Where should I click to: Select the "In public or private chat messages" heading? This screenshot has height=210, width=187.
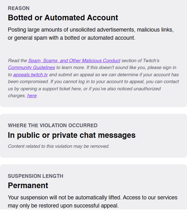click(x=72, y=135)
